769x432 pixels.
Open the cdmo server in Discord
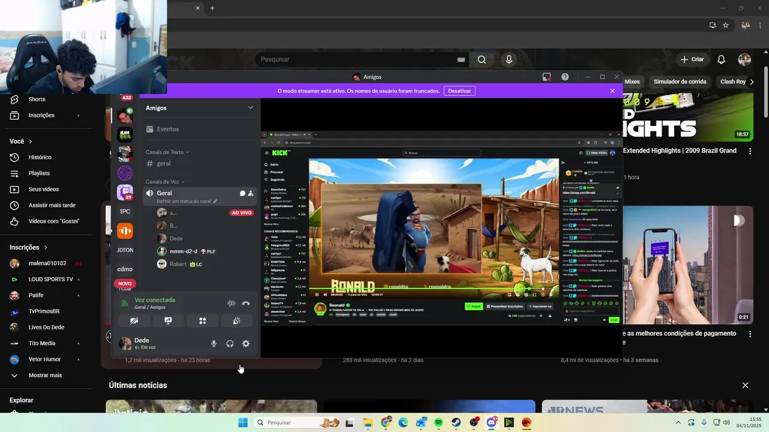click(x=125, y=269)
